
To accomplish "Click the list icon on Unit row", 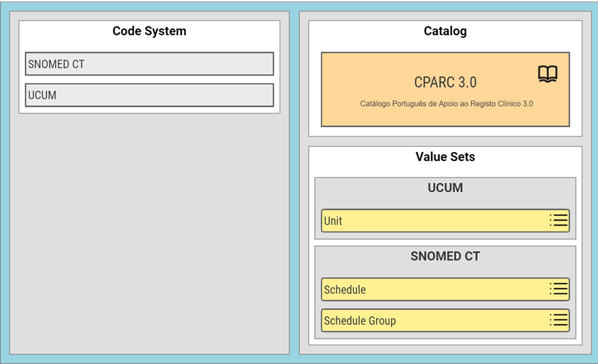I will click(559, 220).
